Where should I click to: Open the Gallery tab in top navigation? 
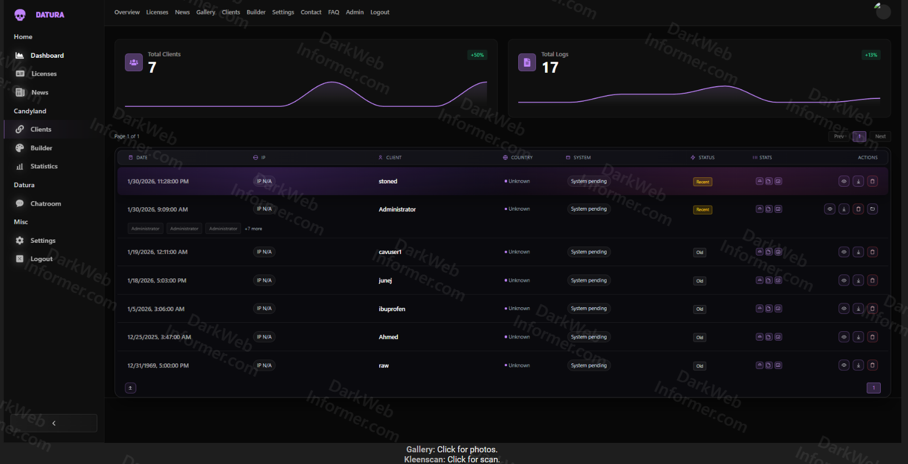(205, 12)
